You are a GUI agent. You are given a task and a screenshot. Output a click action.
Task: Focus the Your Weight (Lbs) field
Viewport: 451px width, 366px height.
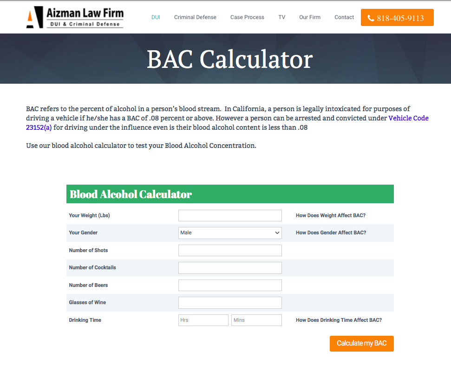(x=230, y=215)
